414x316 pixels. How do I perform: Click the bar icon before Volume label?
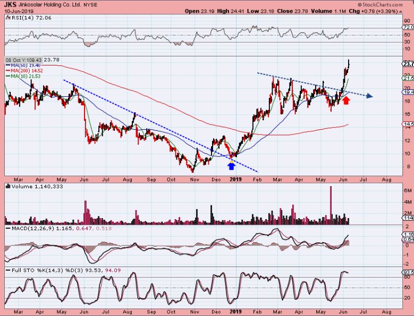(8, 187)
